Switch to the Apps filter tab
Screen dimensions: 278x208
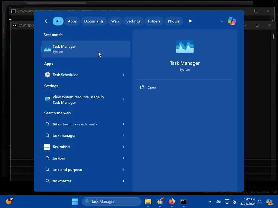point(72,21)
